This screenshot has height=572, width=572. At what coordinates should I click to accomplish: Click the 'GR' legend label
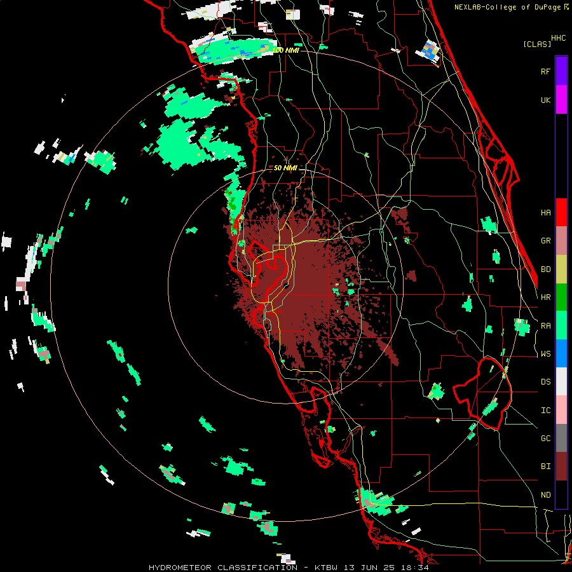tap(545, 241)
